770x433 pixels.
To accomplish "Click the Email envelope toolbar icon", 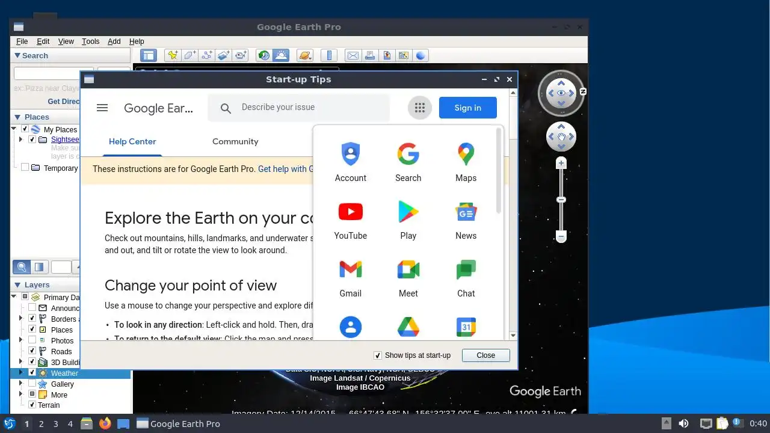I will (x=353, y=55).
